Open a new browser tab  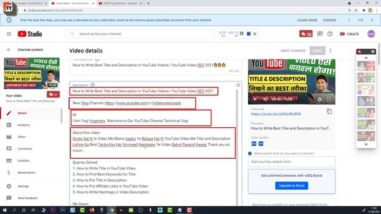point(148,4)
